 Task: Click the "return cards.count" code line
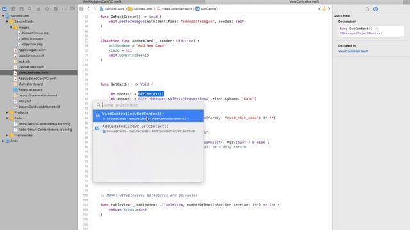127,210
